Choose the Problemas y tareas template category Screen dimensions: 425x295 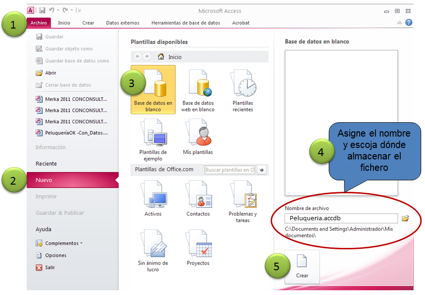coord(243,202)
